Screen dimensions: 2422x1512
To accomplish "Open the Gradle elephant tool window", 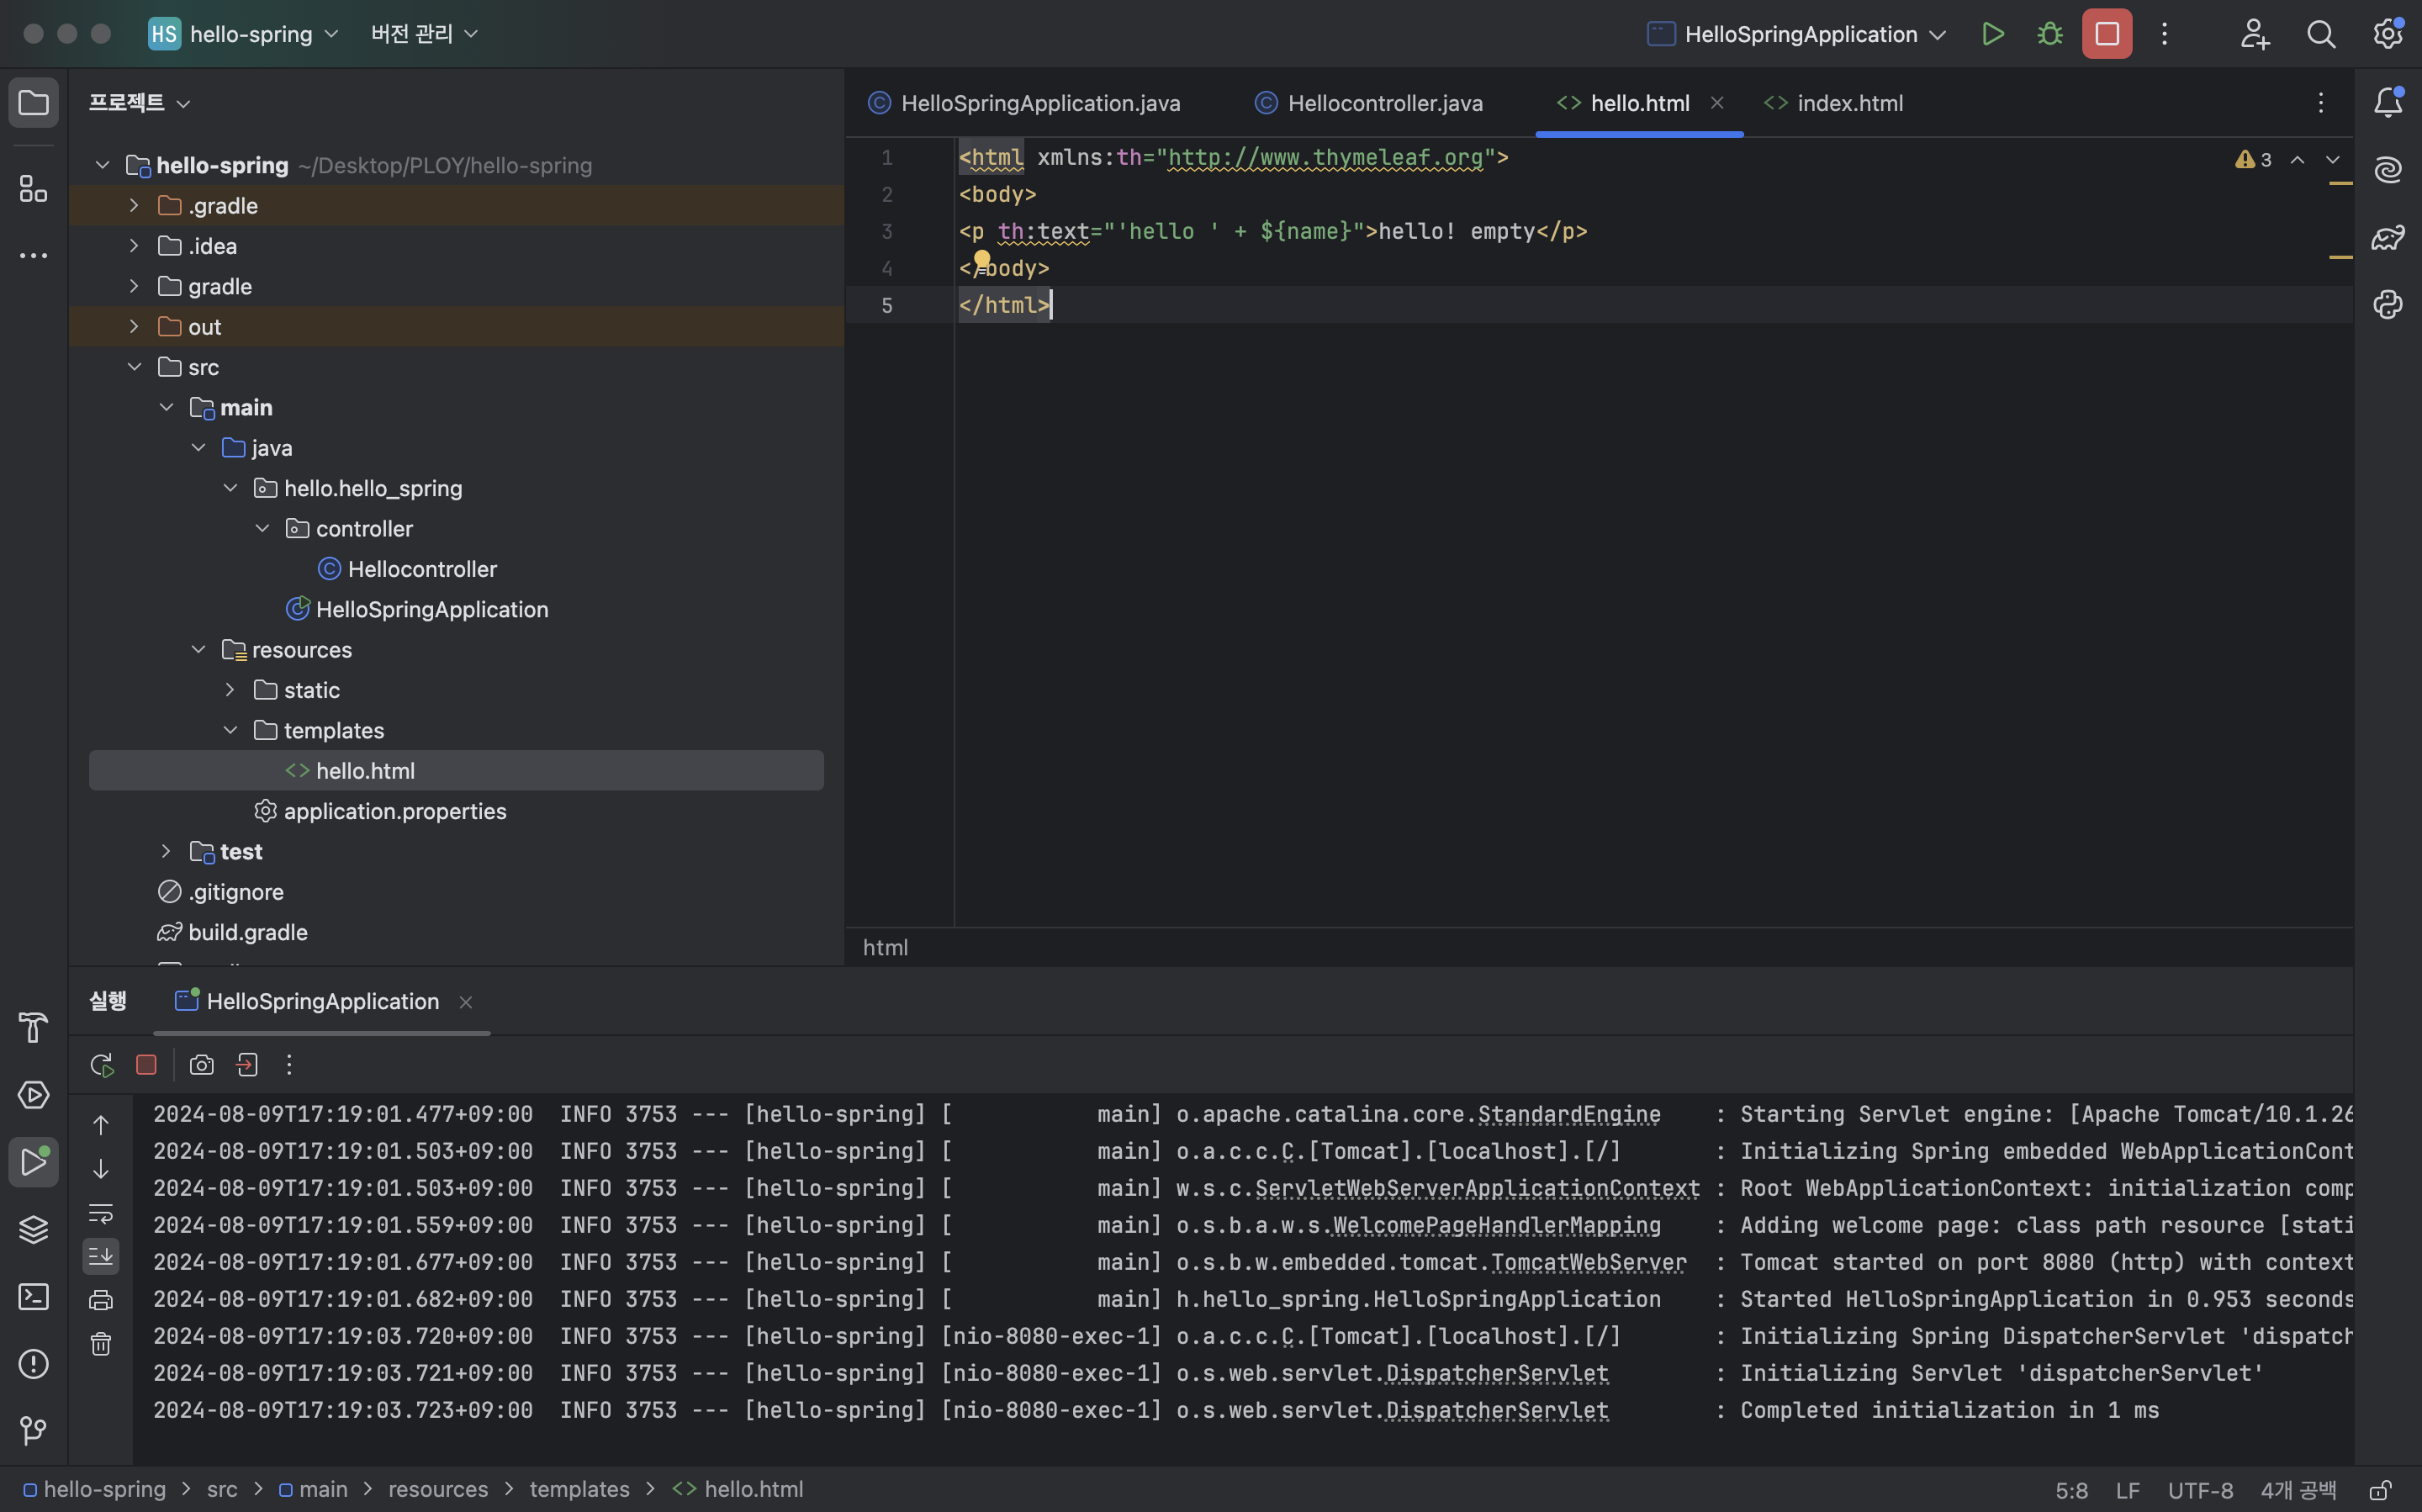I will [2388, 238].
